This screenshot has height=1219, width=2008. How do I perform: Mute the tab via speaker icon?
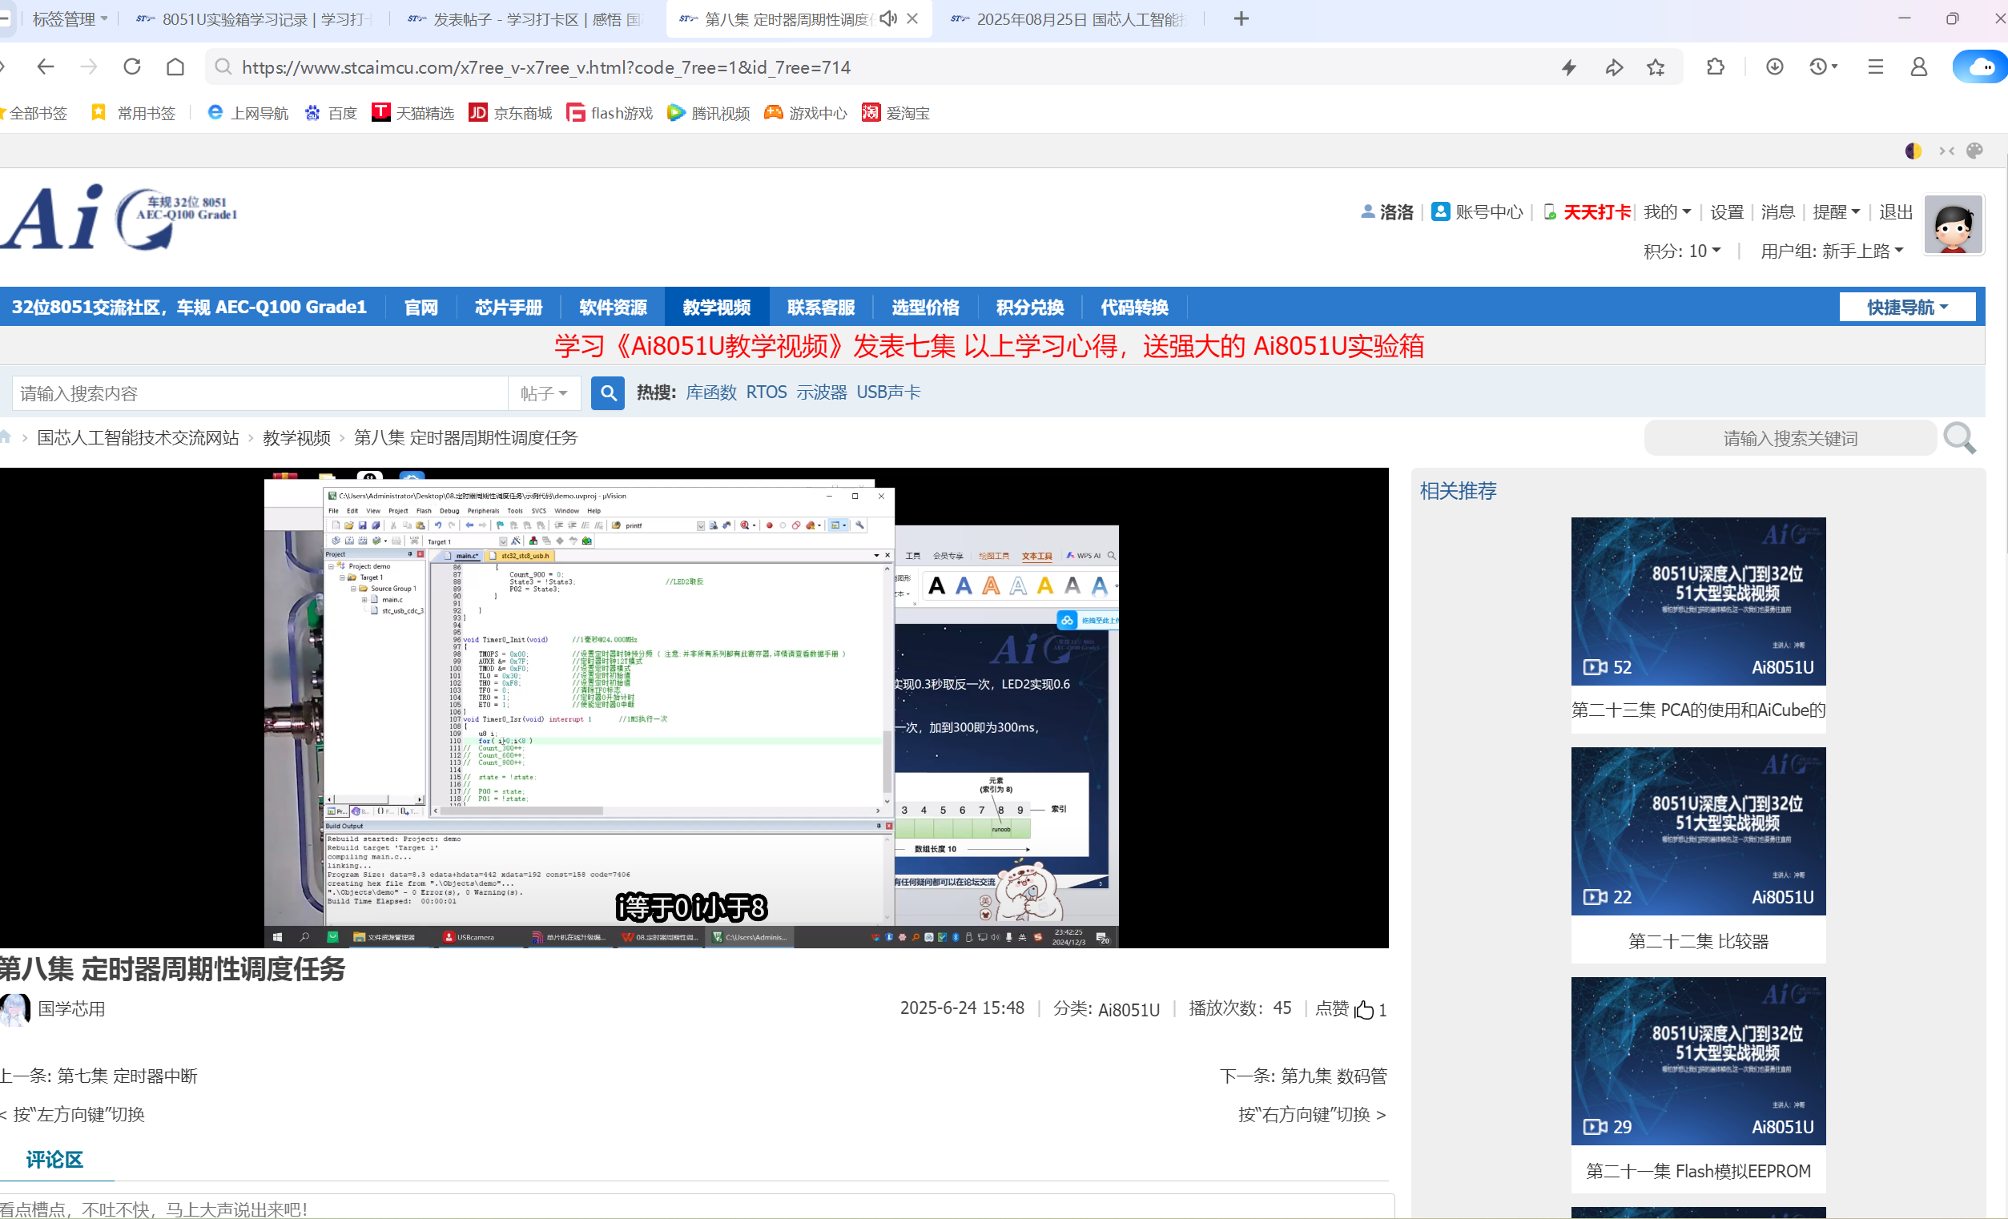[x=888, y=18]
